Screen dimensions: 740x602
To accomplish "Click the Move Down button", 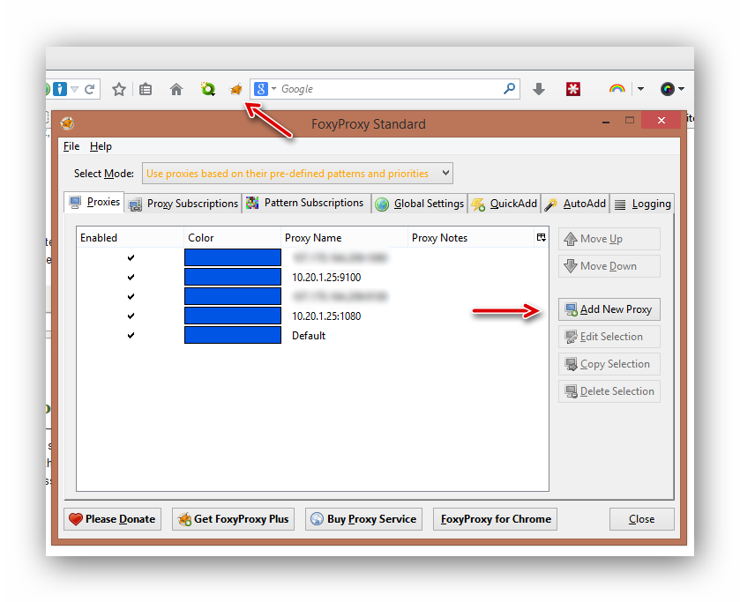I will click(x=609, y=266).
